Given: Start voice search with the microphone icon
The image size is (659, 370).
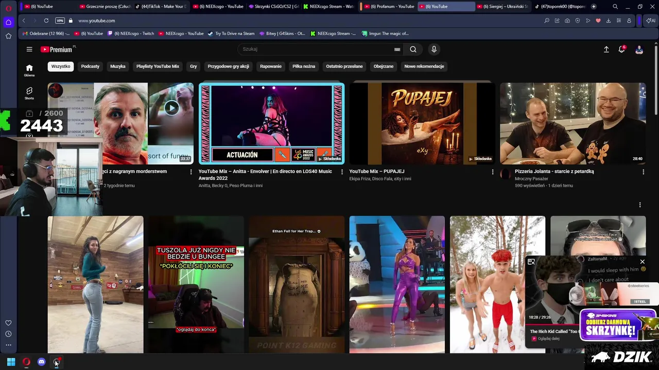Looking at the screenshot, I should 434,49.
